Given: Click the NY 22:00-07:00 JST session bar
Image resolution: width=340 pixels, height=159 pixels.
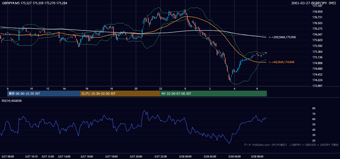Looking at the screenshot, I should click(213, 94).
